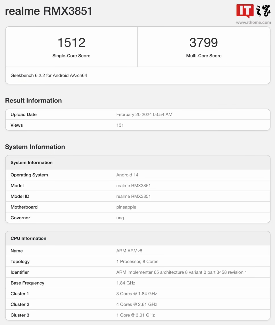Click Cluster 3 value 1 Core @ 3.01 GHz

tap(136, 315)
